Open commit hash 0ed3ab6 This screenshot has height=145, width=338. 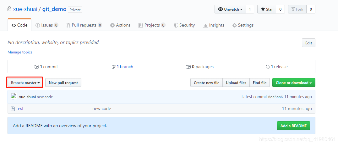click(275, 97)
